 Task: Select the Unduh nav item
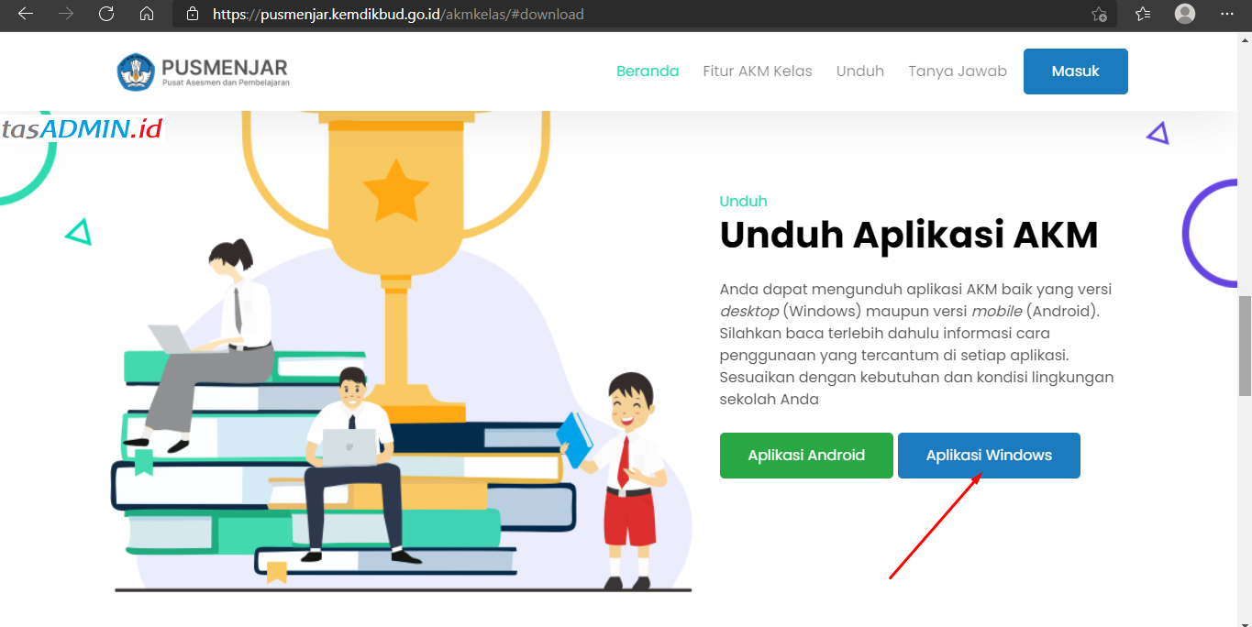(860, 71)
